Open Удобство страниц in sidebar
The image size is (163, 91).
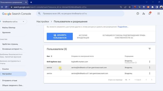(x=10, y=44)
